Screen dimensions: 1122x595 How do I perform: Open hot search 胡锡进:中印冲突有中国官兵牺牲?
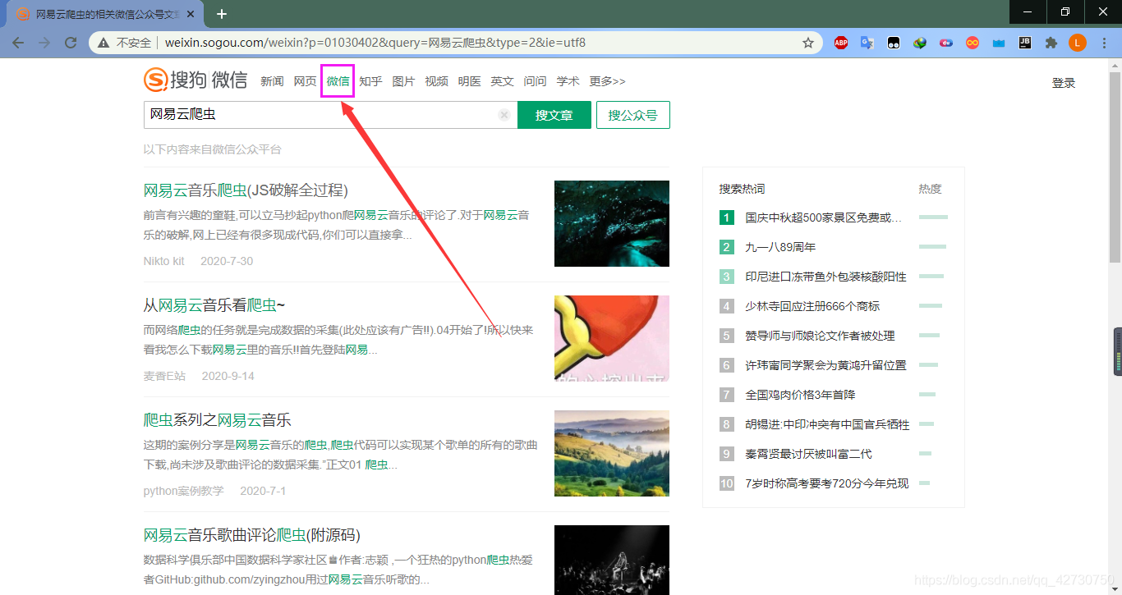point(827,424)
